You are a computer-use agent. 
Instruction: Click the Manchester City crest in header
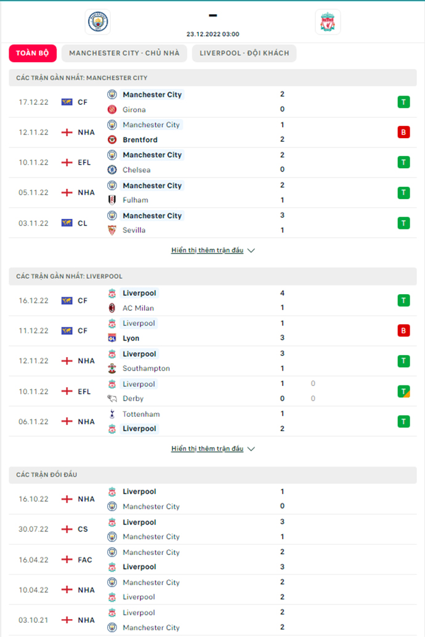97,22
